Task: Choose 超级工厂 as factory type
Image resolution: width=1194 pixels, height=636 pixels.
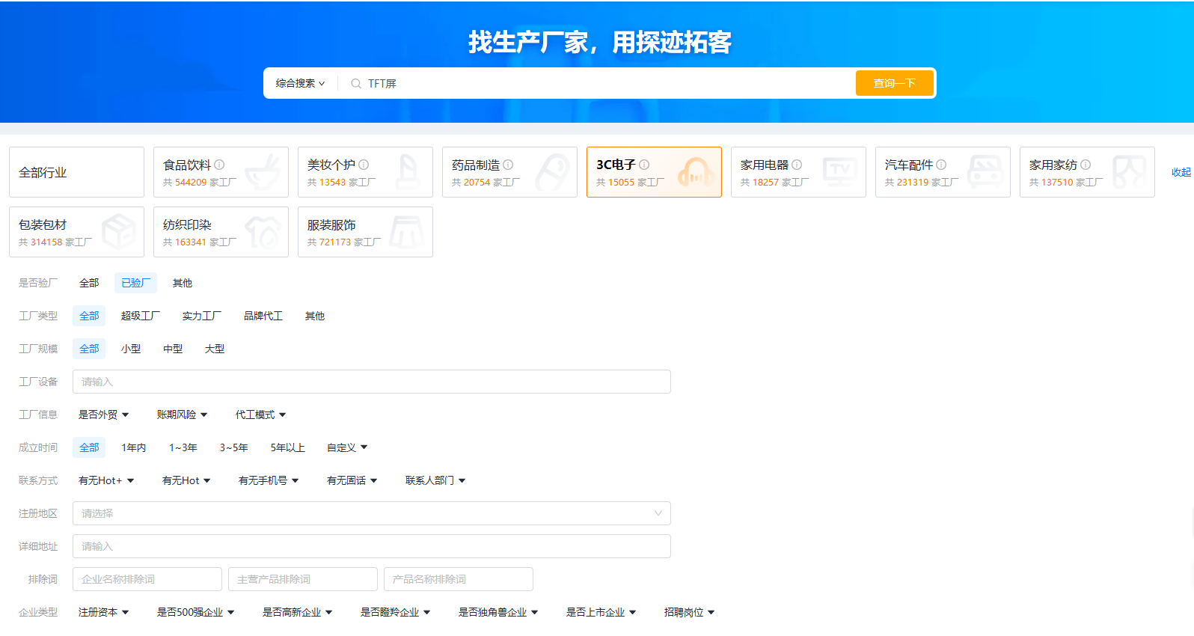Action: [140, 316]
